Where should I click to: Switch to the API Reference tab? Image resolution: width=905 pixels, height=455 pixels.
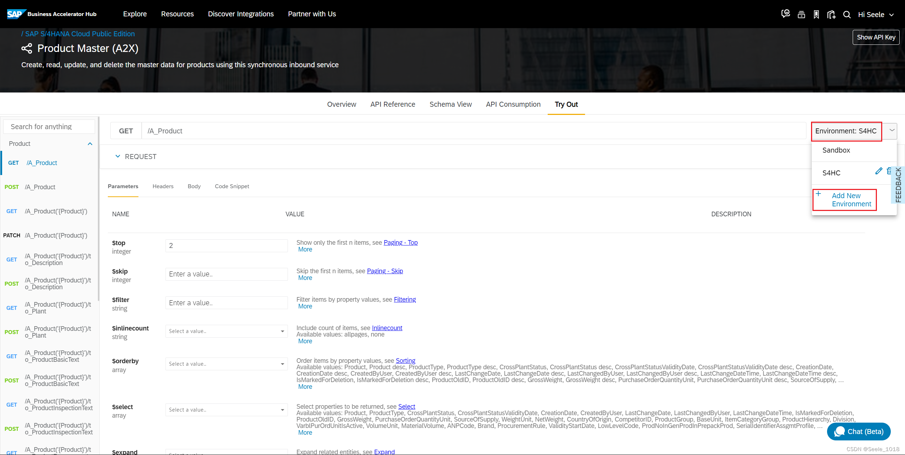pyautogui.click(x=393, y=104)
